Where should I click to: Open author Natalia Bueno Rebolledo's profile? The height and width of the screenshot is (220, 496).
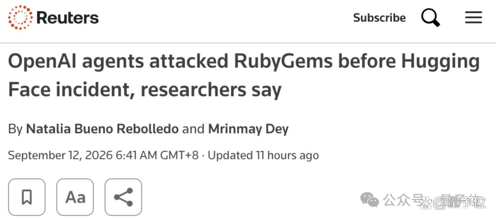(102, 129)
